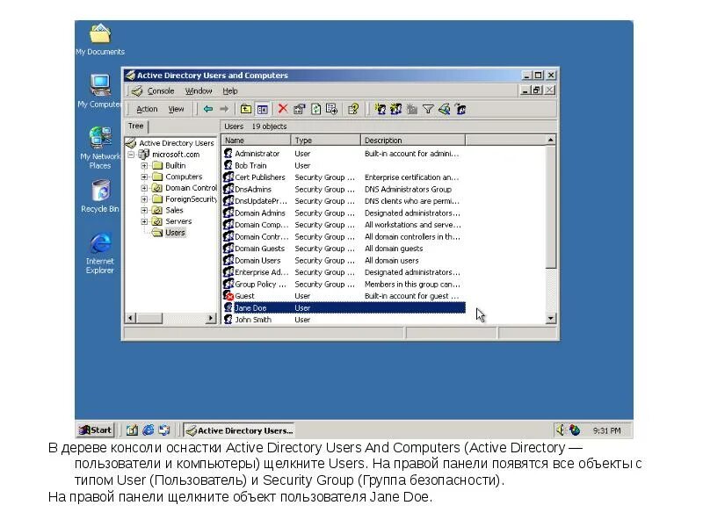703x527 pixels.
Task: Sort by the Type column header
Action: pos(326,141)
